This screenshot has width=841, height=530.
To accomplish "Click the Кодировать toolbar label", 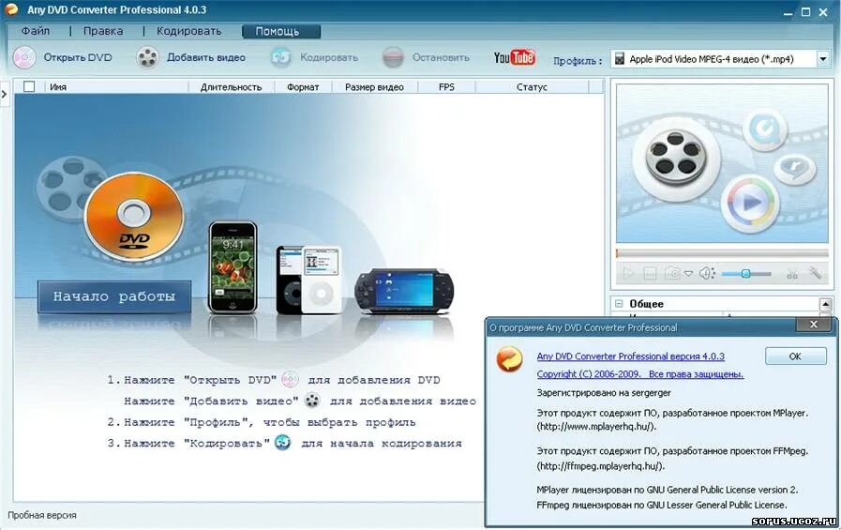I will point(329,57).
